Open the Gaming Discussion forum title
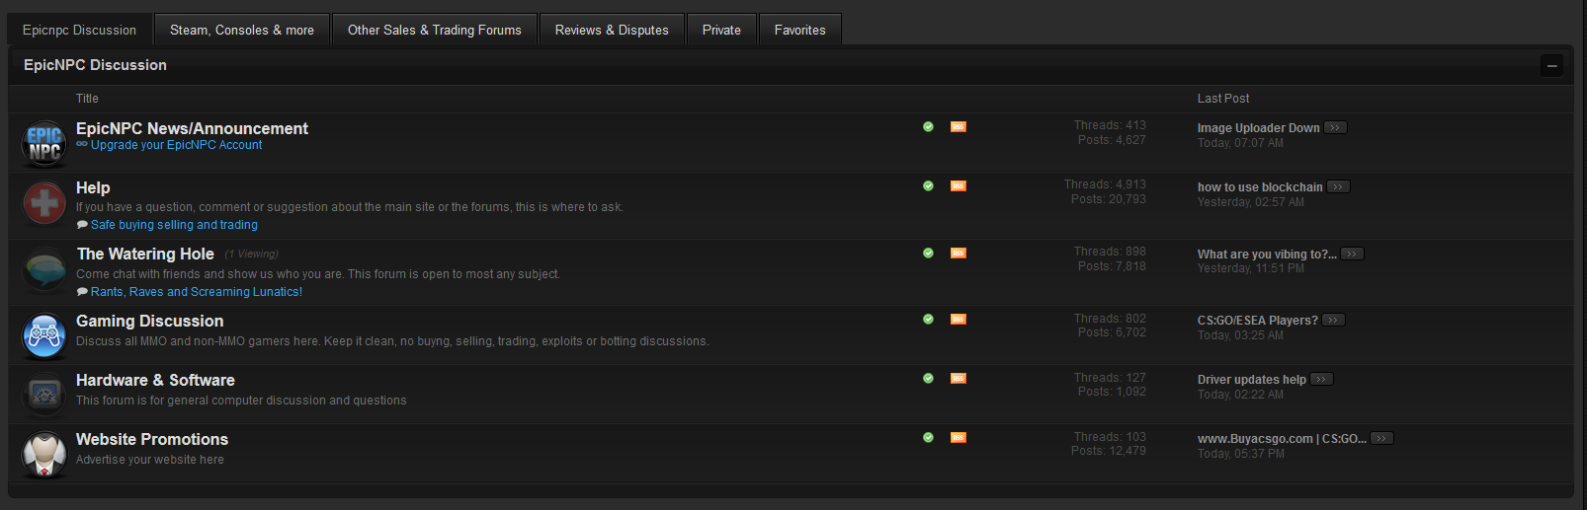1587x510 pixels. [x=149, y=321]
